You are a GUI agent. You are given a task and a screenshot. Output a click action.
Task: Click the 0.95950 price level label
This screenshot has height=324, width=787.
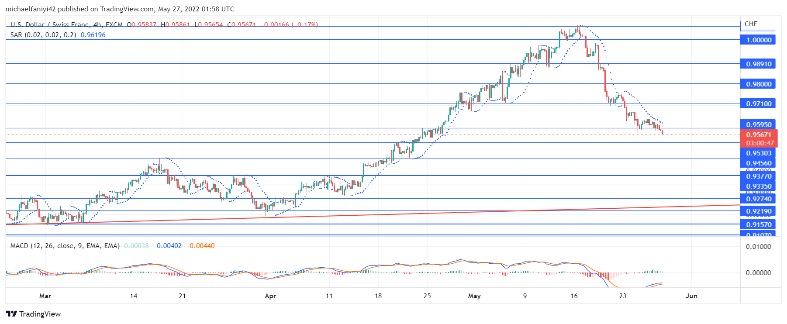point(758,125)
